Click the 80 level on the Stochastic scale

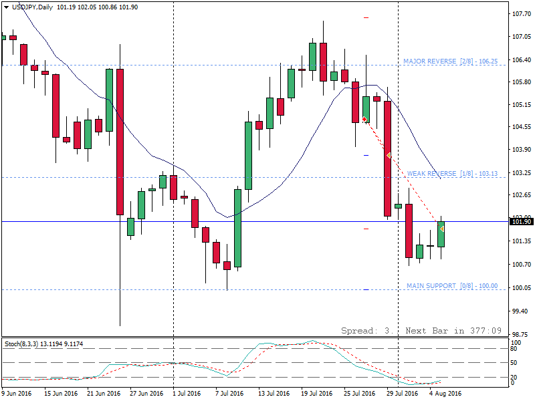pos(514,348)
